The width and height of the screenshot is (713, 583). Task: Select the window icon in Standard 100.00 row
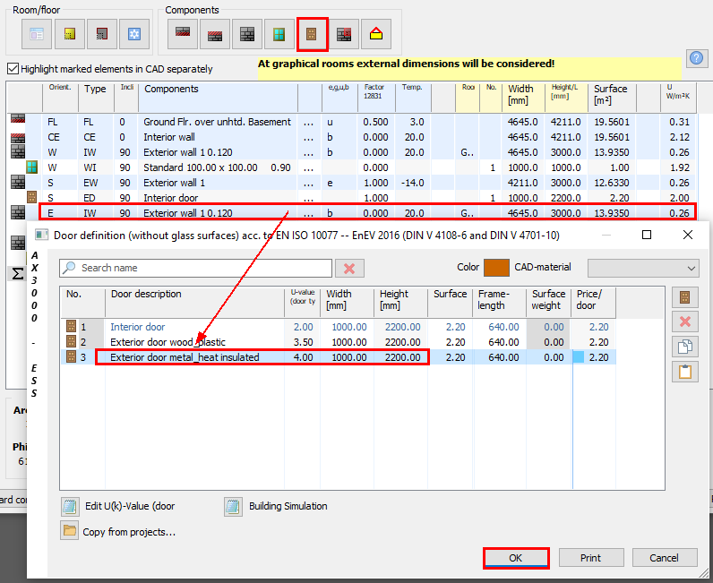(x=31, y=167)
